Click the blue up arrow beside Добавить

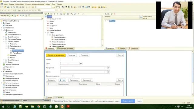pyautogui.click(x=60, y=80)
